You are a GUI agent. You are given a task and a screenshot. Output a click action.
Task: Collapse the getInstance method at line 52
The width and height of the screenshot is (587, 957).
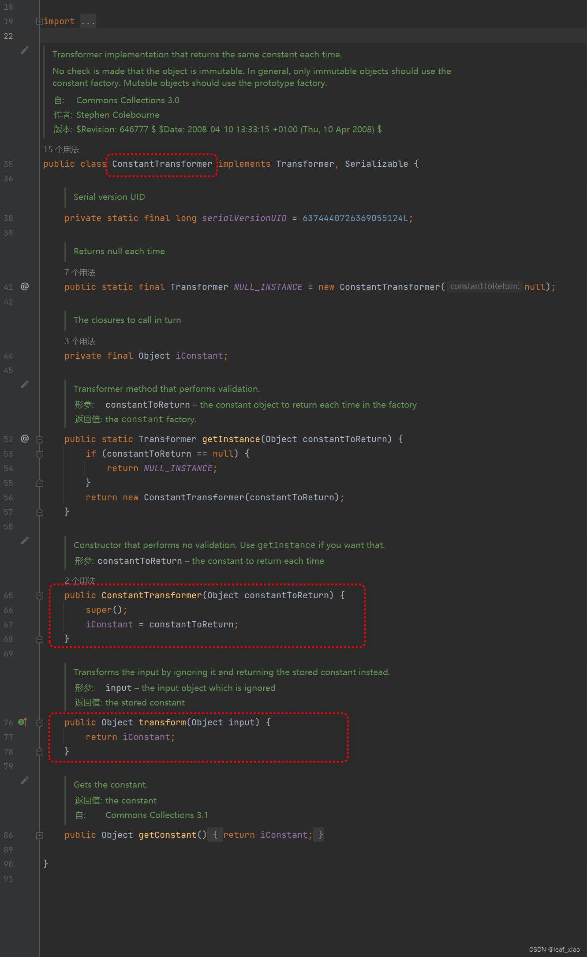tap(39, 439)
